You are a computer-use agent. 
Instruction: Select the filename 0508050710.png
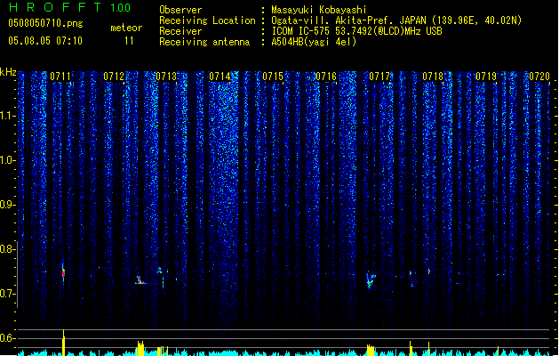(x=45, y=23)
